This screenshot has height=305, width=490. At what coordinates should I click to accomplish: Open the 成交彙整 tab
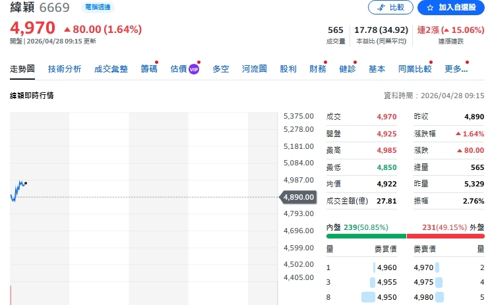tap(111, 69)
